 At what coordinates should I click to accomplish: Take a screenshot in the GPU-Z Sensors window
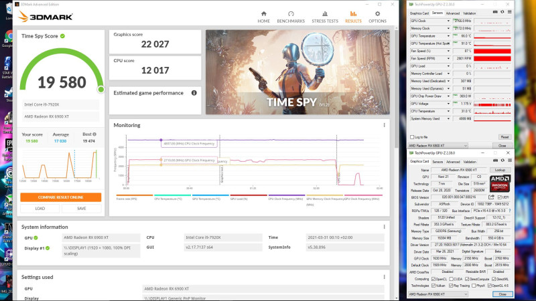coord(495,12)
